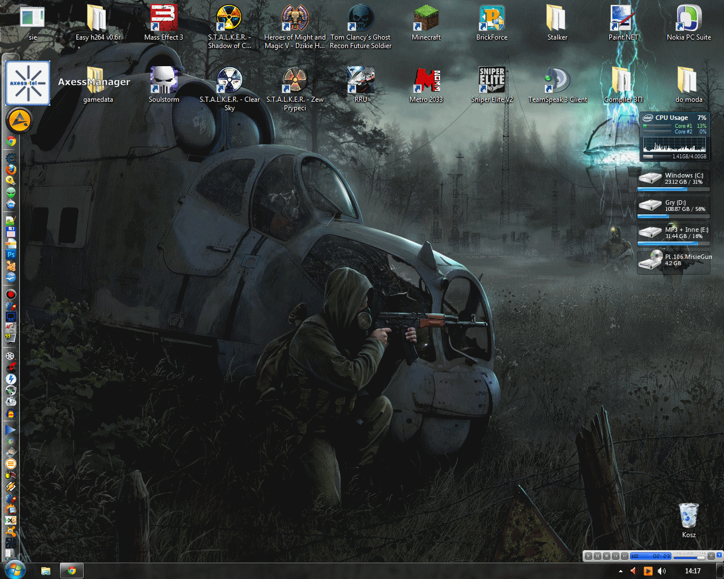This screenshot has height=579, width=724.
Task: Open Google Chrome in the side dock
Action: (x=11, y=141)
